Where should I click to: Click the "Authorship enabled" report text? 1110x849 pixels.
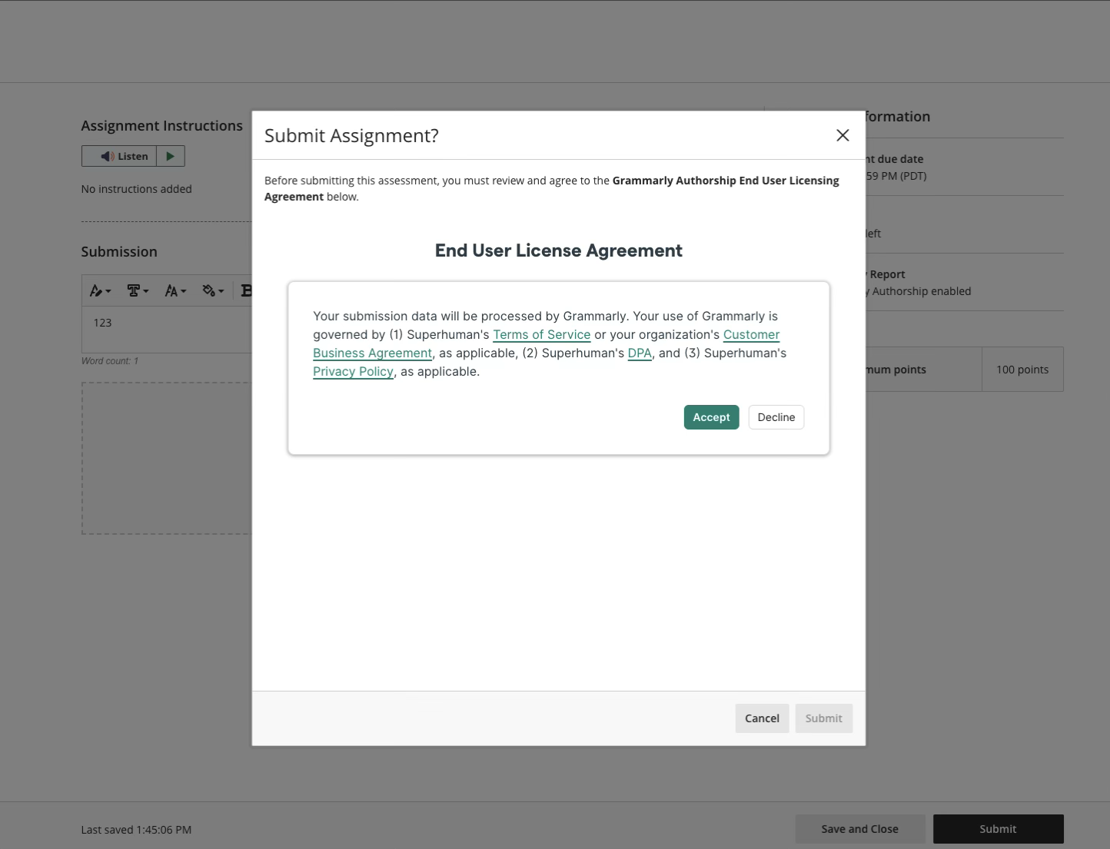coord(922,291)
